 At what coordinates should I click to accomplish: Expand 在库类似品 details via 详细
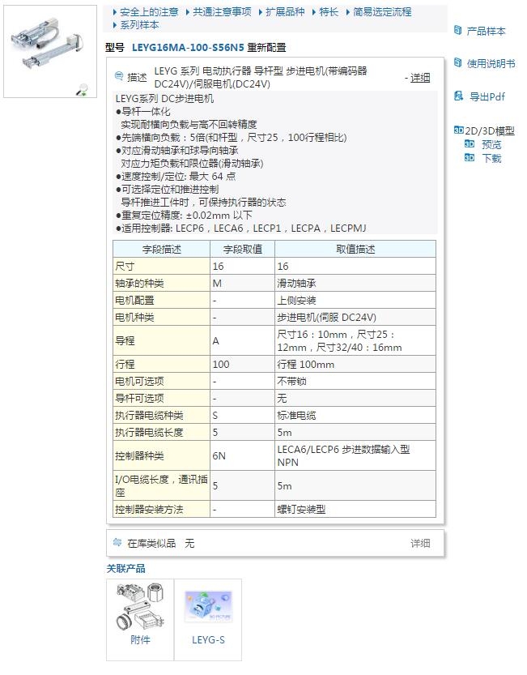pos(420,543)
